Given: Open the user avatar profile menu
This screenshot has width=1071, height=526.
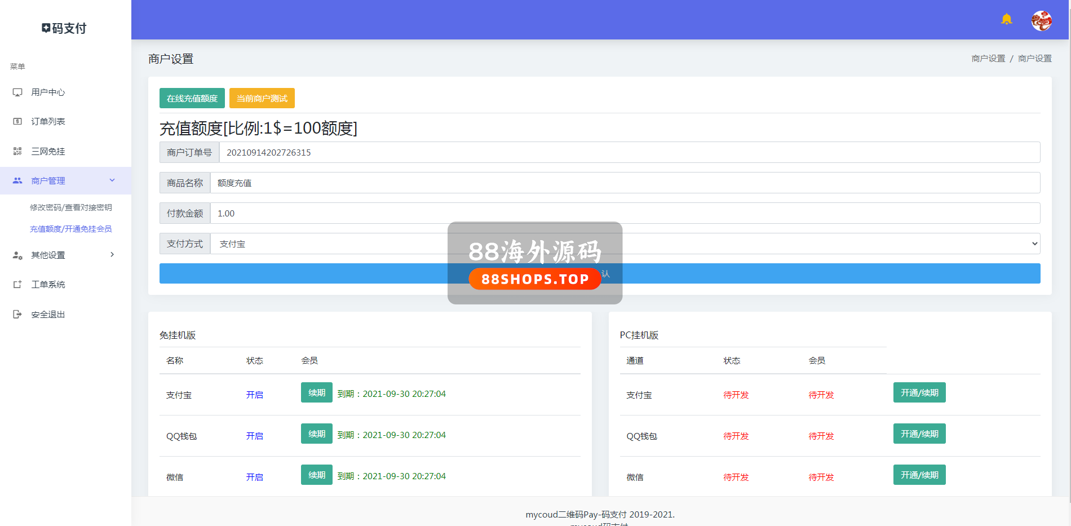Looking at the screenshot, I should (x=1041, y=21).
